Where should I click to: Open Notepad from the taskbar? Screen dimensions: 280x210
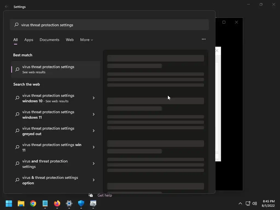click(45, 203)
